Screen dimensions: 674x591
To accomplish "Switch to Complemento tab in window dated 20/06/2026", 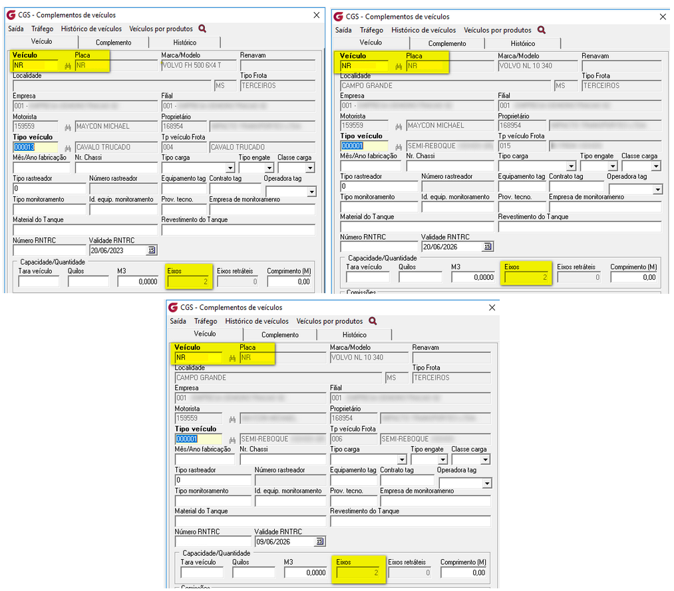I will tap(447, 43).
